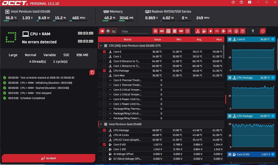The width and height of the screenshot is (278, 165).
Task: Collapse the CPU [#0] DTS sensor group
Action: [101, 46]
